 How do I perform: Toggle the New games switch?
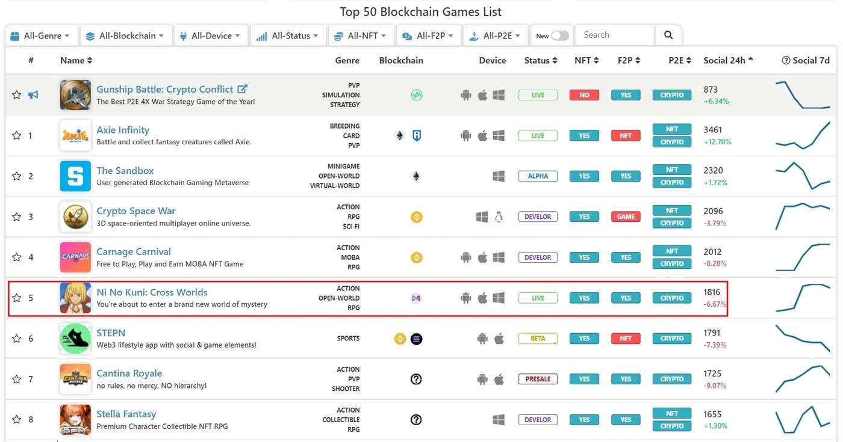coord(559,35)
